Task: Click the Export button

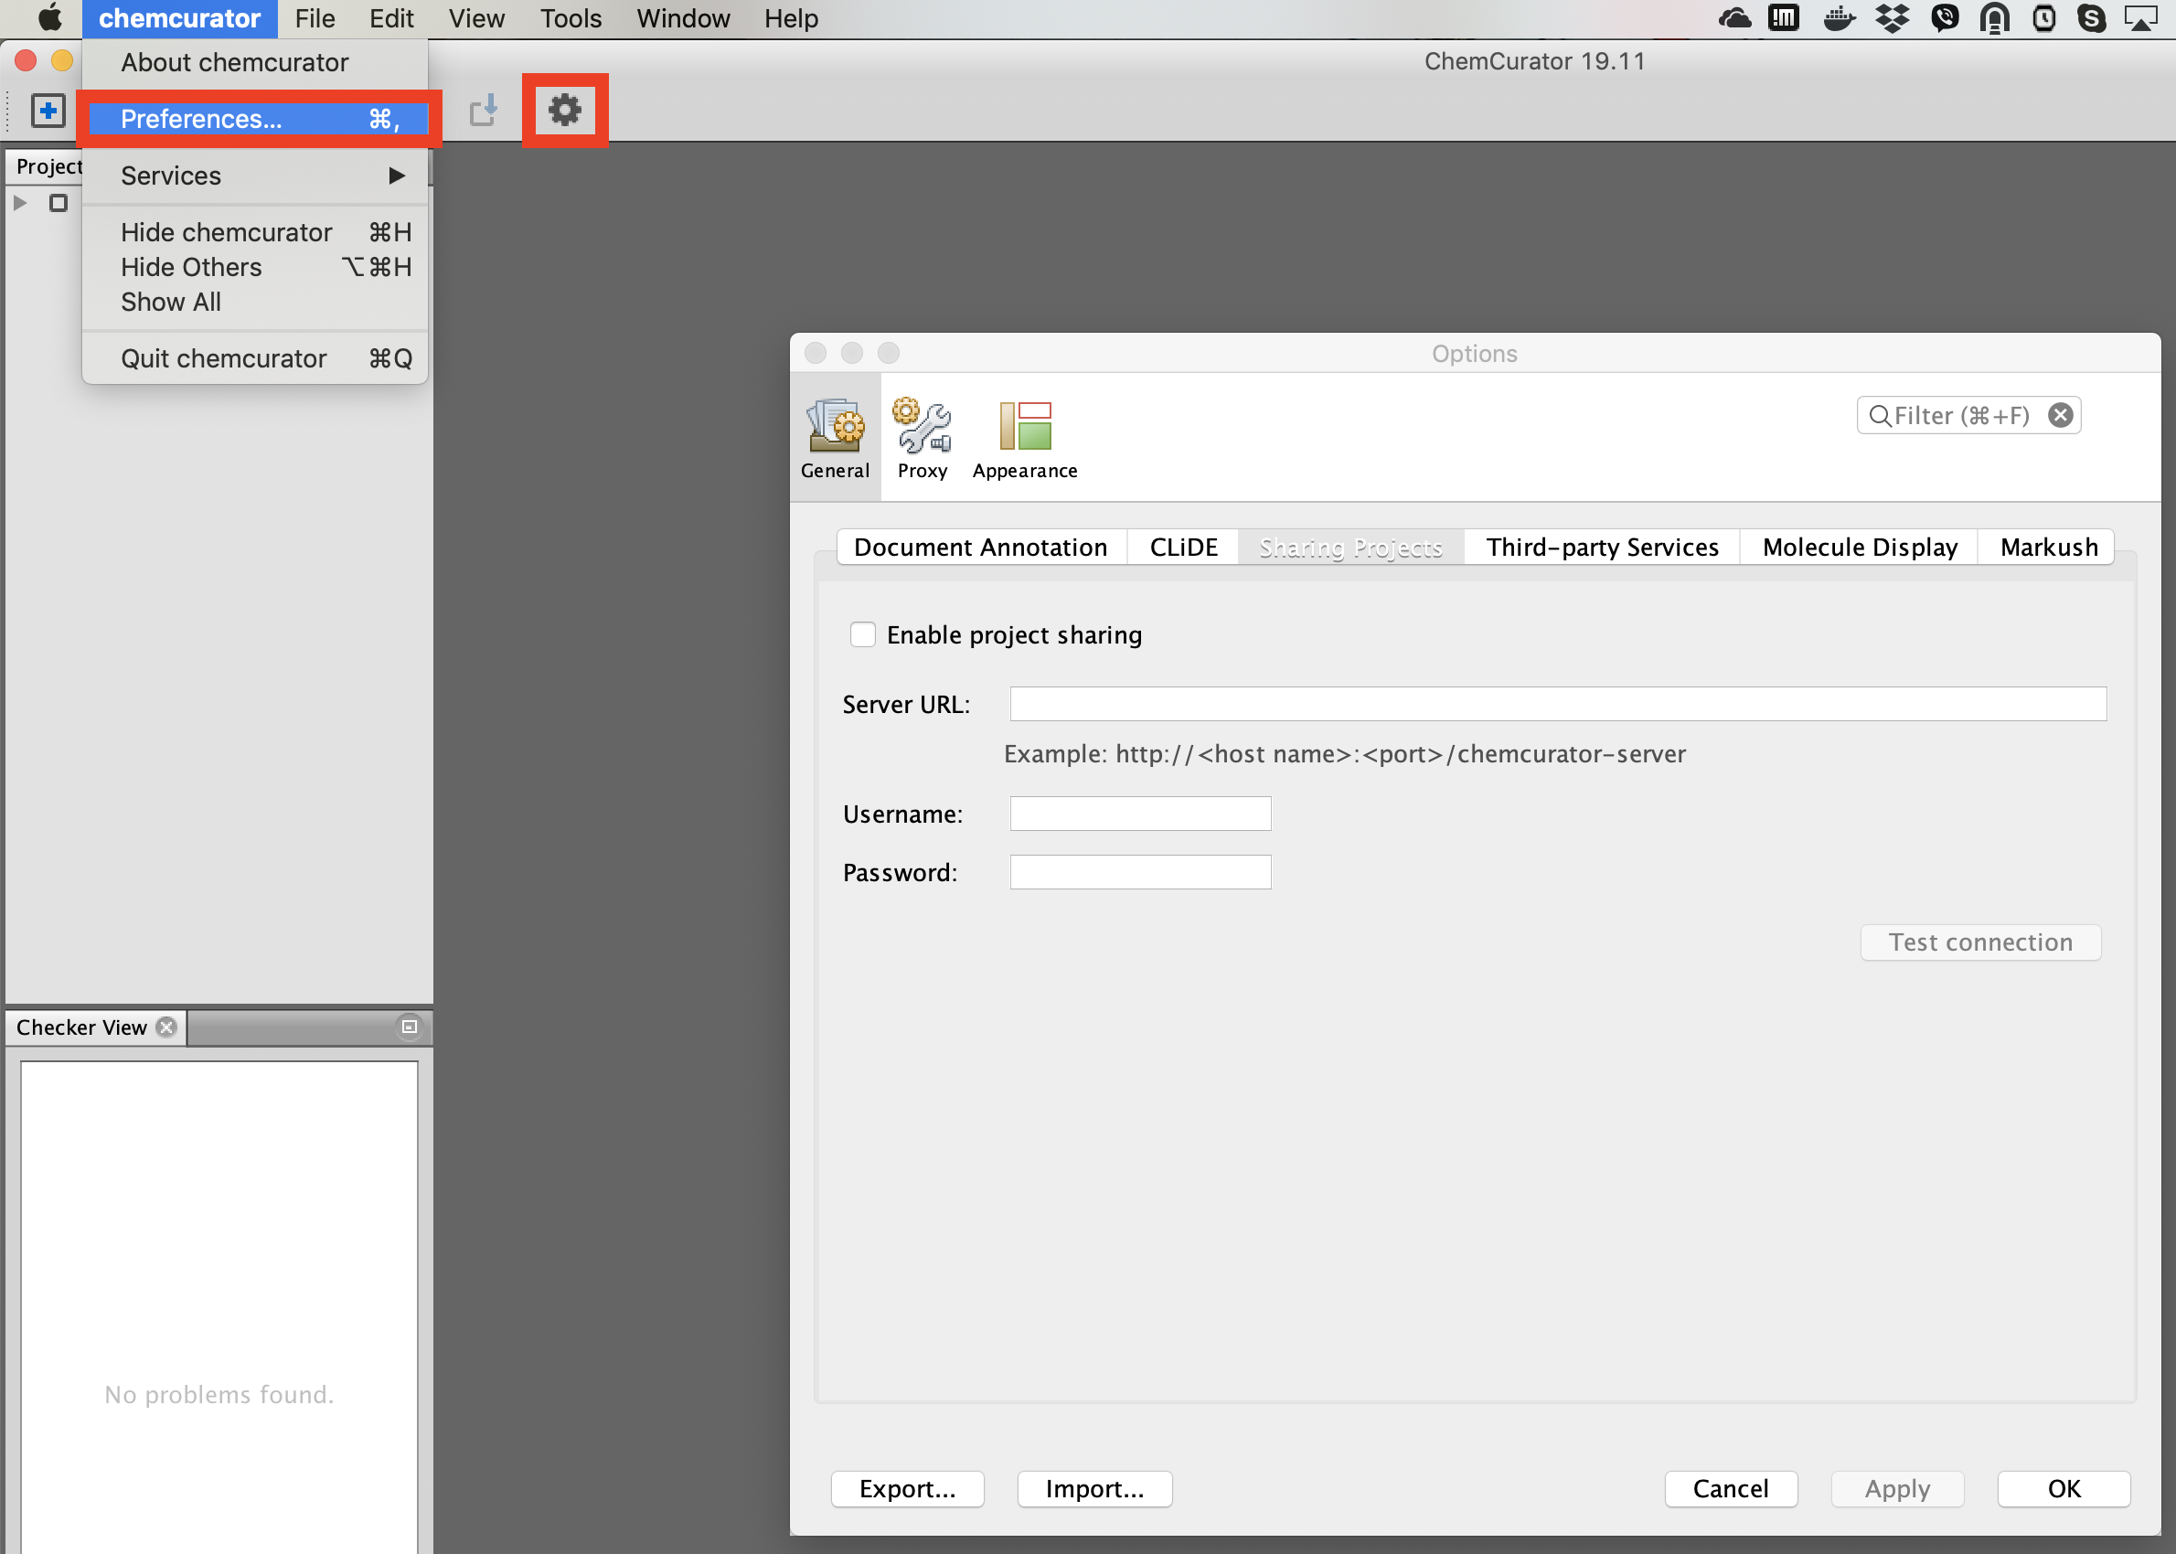Action: pyautogui.click(x=906, y=1488)
